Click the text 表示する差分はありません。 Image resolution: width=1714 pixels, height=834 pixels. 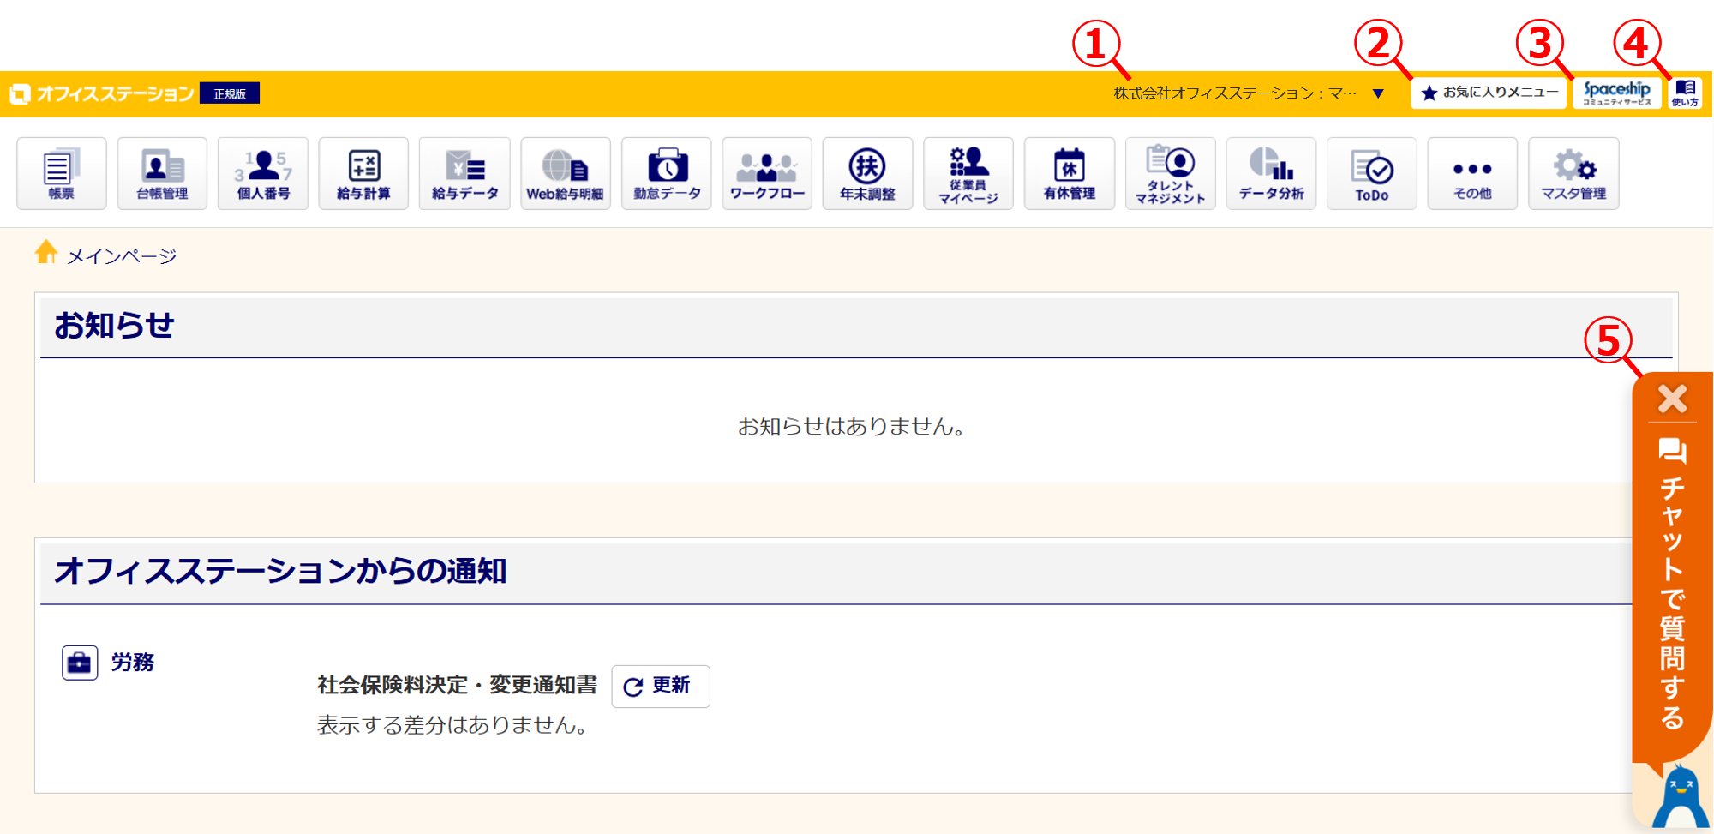pos(452,725)
